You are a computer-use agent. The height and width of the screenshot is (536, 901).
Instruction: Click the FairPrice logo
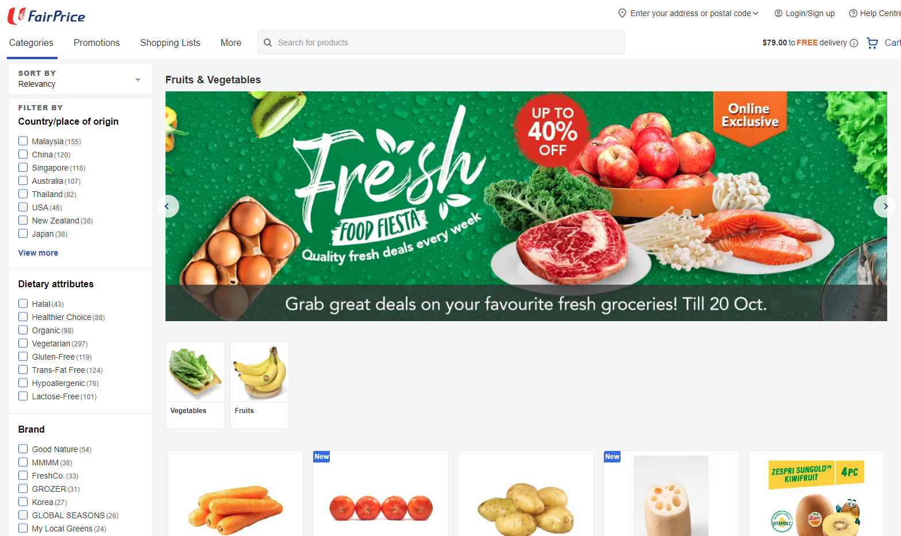click(46, 16)
